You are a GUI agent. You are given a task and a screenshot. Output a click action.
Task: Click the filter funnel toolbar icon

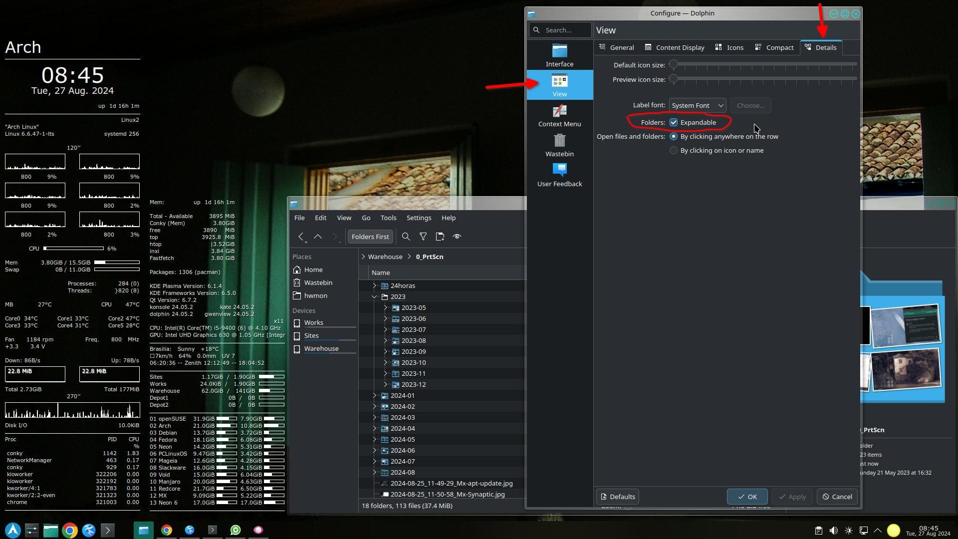pyautogui.click(x=423, y=237)
